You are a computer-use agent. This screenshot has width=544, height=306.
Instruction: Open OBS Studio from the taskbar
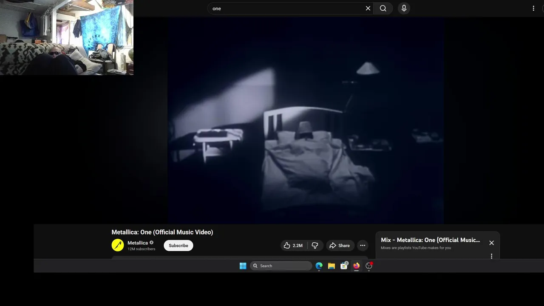(369, 266)
